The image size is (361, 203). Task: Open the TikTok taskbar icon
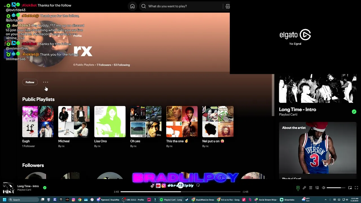click(x=244, y=200)
